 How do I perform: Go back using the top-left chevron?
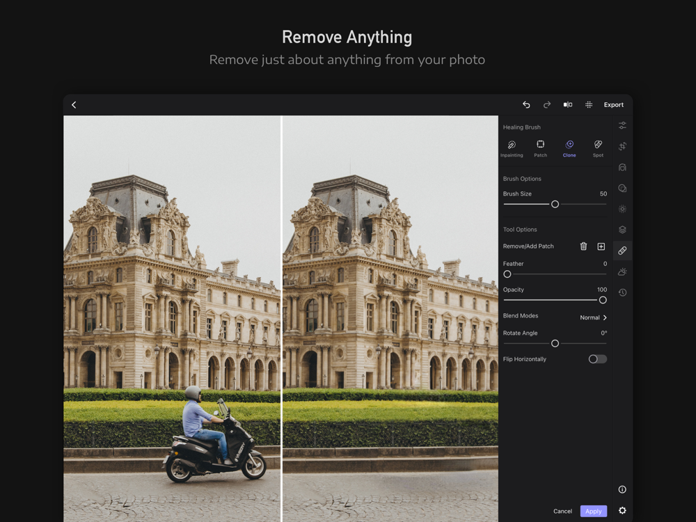tap(74, 105)
